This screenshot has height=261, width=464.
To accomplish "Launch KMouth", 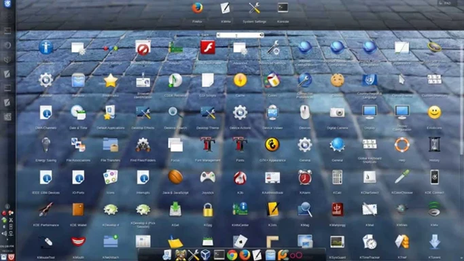I will point(78,242).
